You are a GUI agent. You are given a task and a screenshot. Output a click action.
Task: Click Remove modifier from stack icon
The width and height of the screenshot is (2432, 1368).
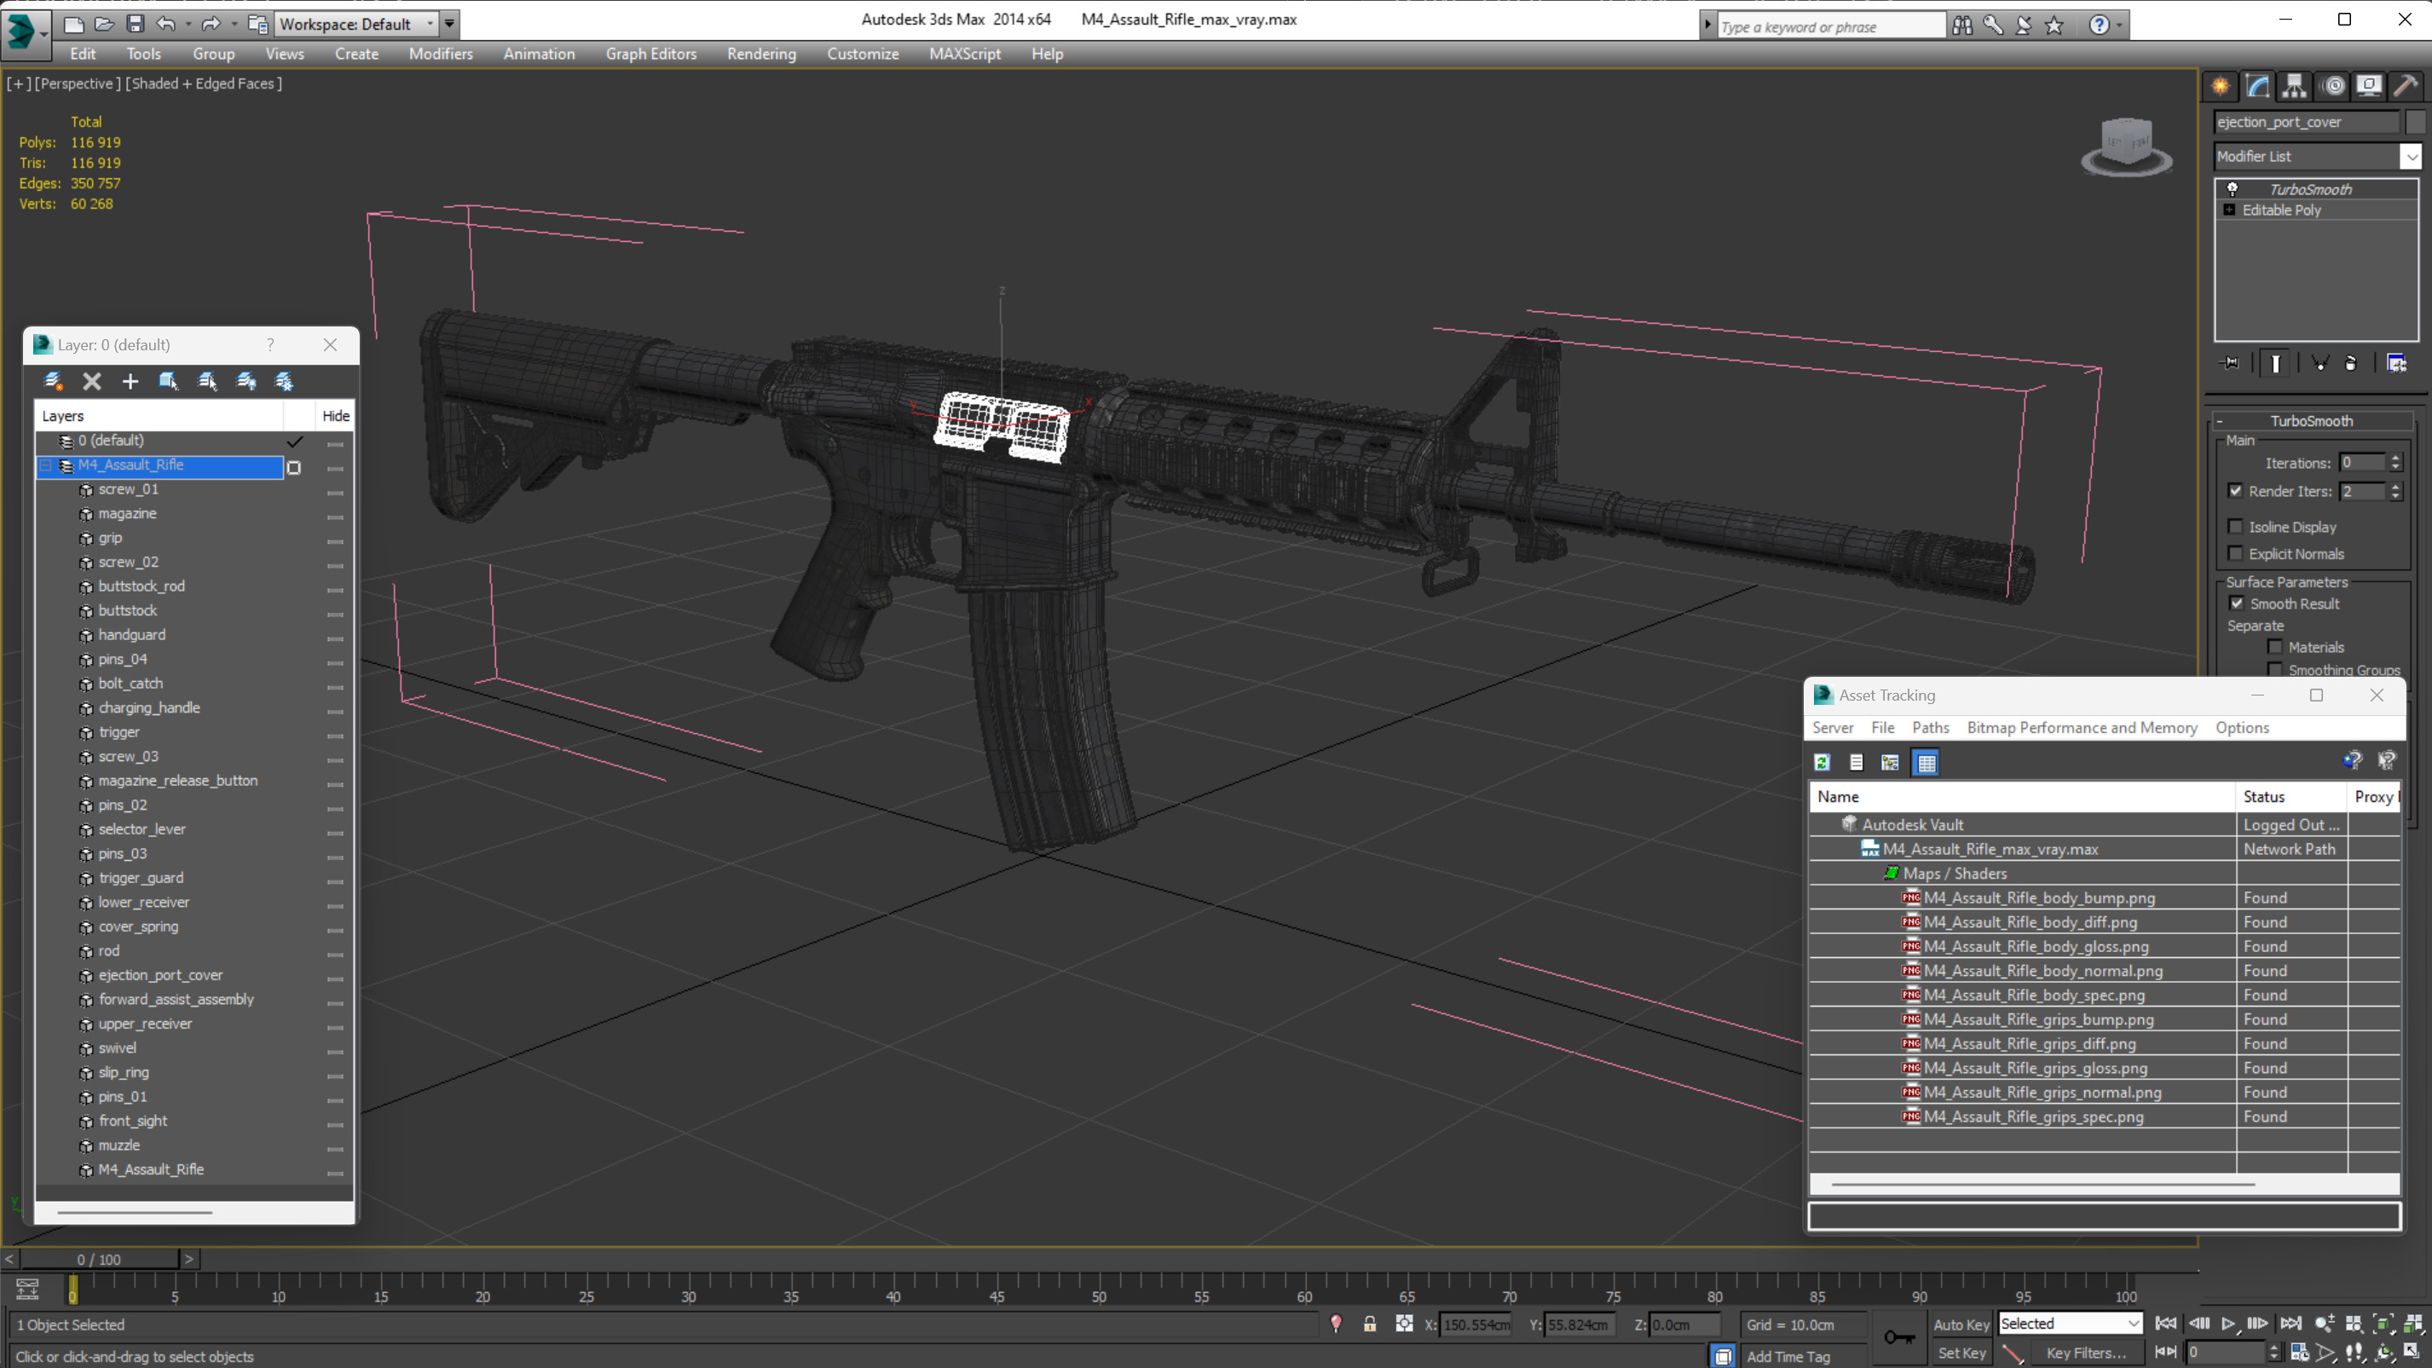(2351, 363)
